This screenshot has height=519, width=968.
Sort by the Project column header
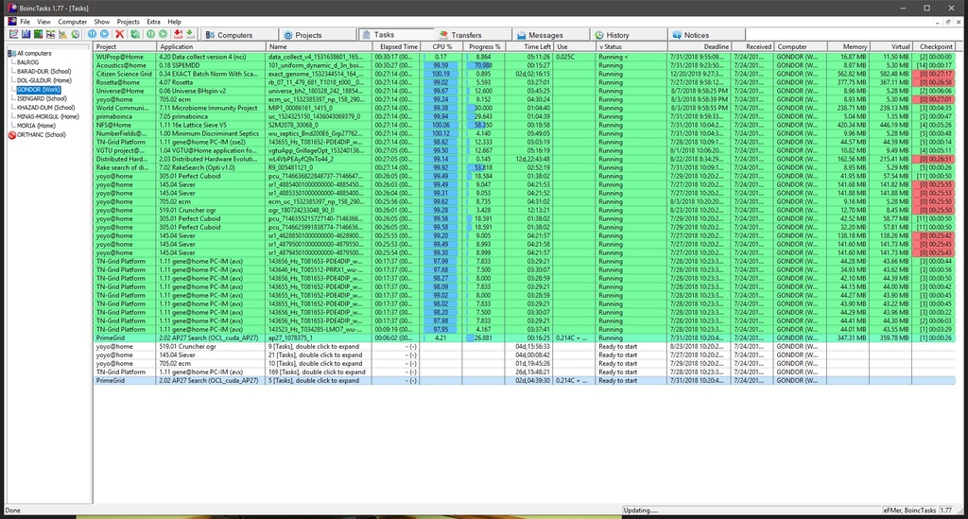(126, 47)
